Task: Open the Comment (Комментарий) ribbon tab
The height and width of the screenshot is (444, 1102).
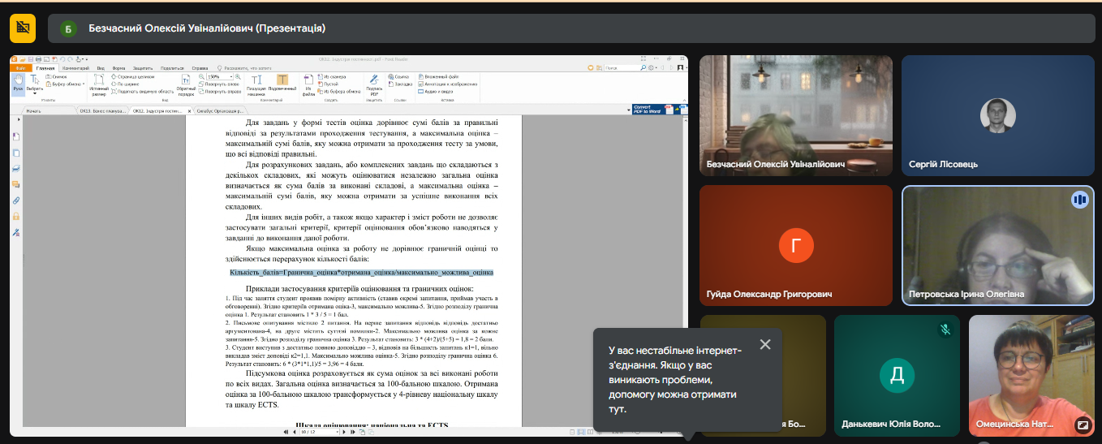Action: pyautogui.click(x=75, y=68)
